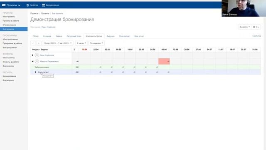This screenshot has height=150, width=266.
Task: Open the 8 часов units dropdown
Action: (x=81, y=43)
